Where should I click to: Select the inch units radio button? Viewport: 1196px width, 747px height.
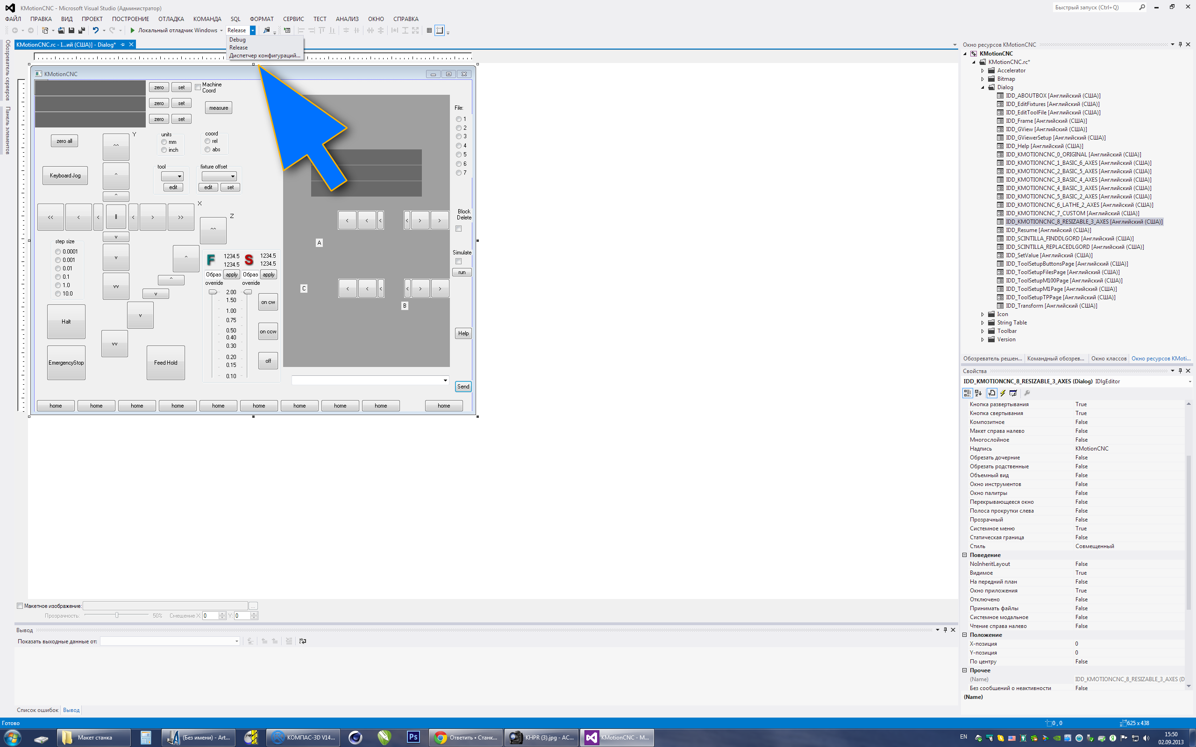pos(164,150)
